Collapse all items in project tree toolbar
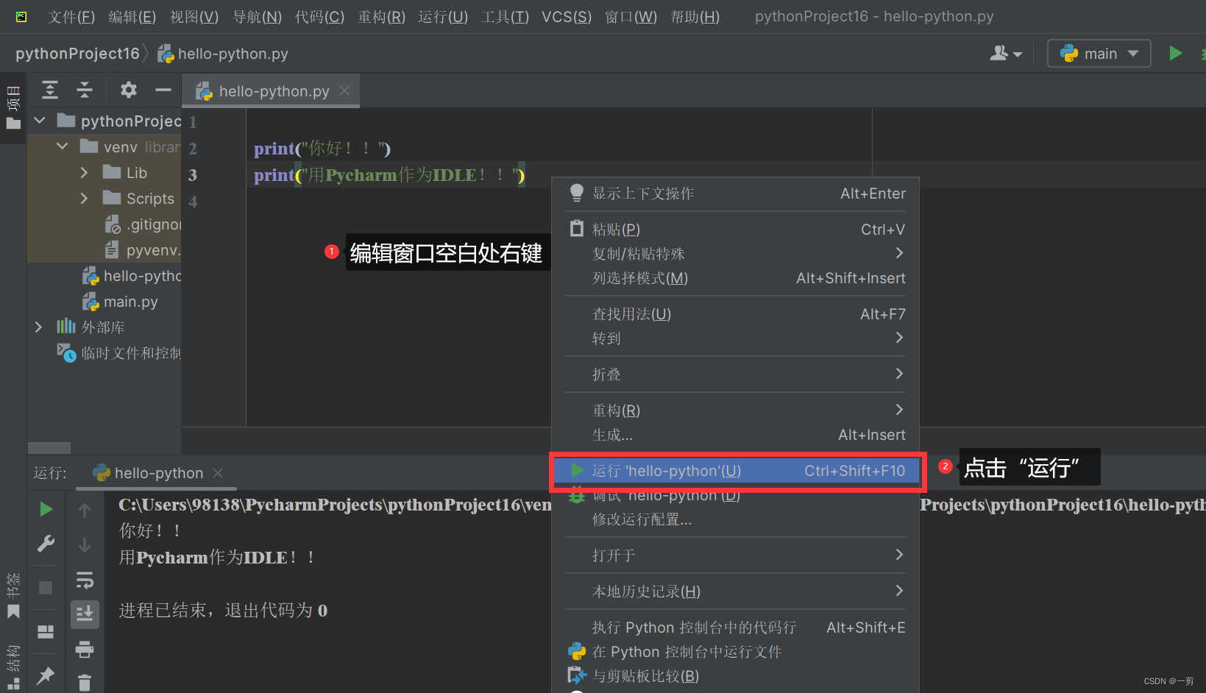The height and width of the screenshot is (693, 1206). pyautogui.click(x=85, y=90)
